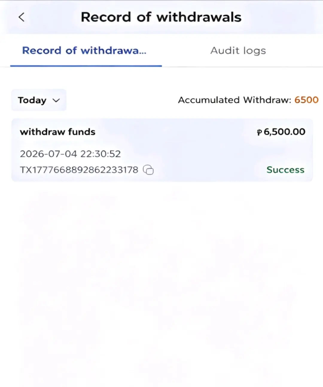This screenshot has height=387, width=323.
Task: Open the withdraw funds record card
Action: [162, 150]
